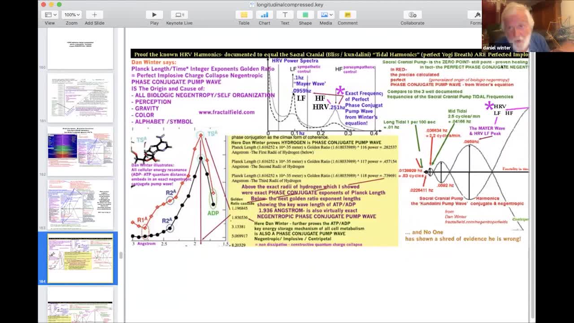The image size is (574, 323).
Task: Click the "... and No One" text line
Action: 424,232
